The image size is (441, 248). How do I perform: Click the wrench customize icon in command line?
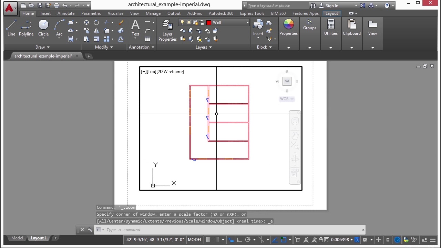(90, 230)
